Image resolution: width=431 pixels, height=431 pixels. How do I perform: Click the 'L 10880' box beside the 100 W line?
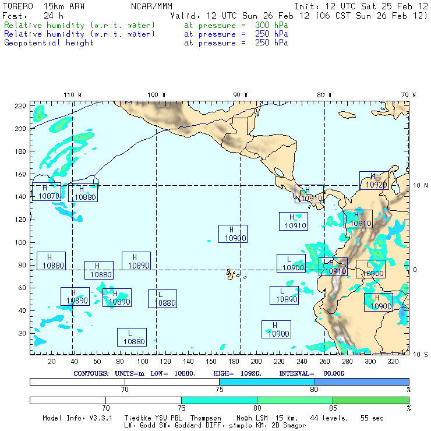(x=162, y=299)
